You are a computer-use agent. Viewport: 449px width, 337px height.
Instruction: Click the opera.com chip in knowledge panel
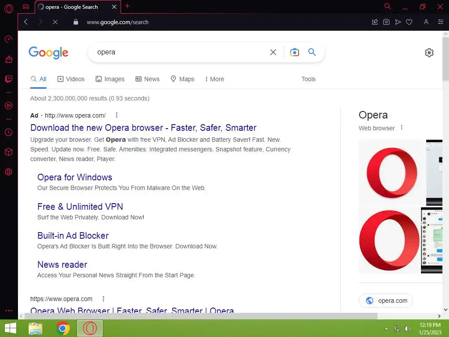click(386, 301)
